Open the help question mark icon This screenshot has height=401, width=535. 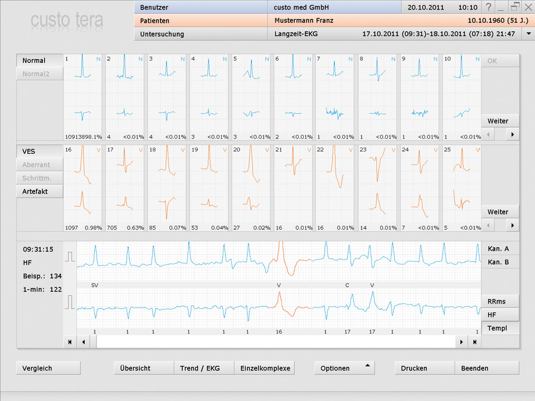click(489, 7)
